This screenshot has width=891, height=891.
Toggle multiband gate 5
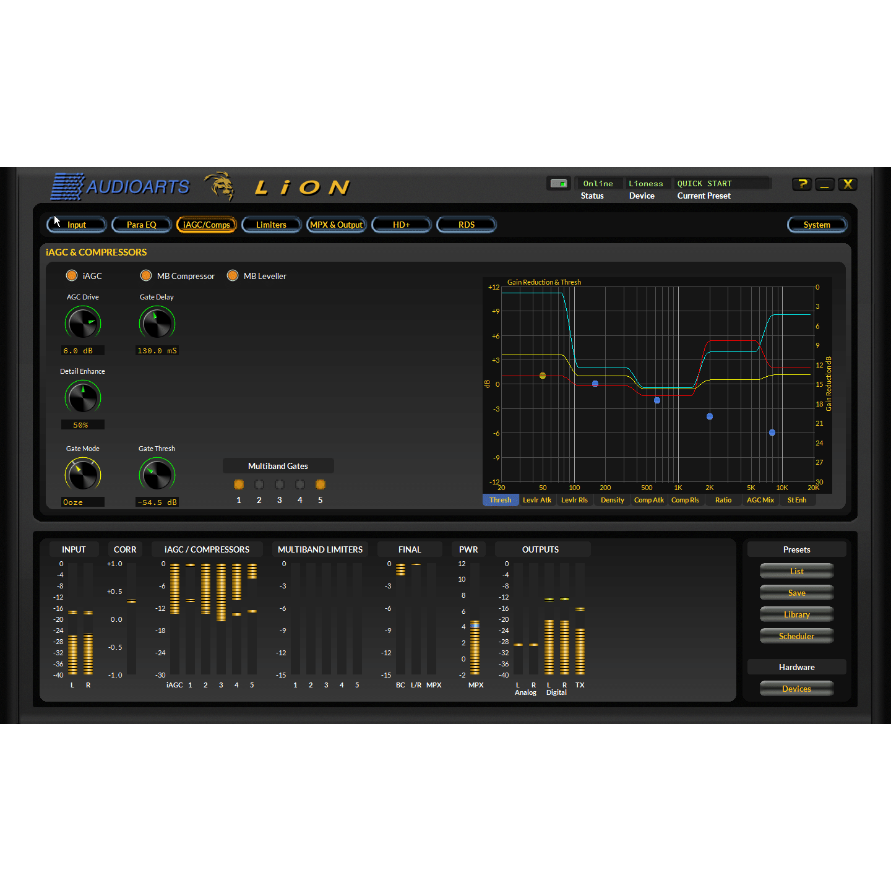point(321,484)
